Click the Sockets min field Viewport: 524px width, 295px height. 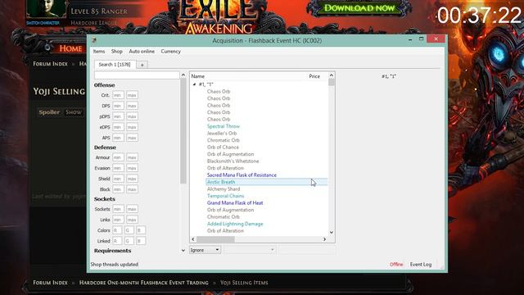pyautogui.click(x=118, y=209)
